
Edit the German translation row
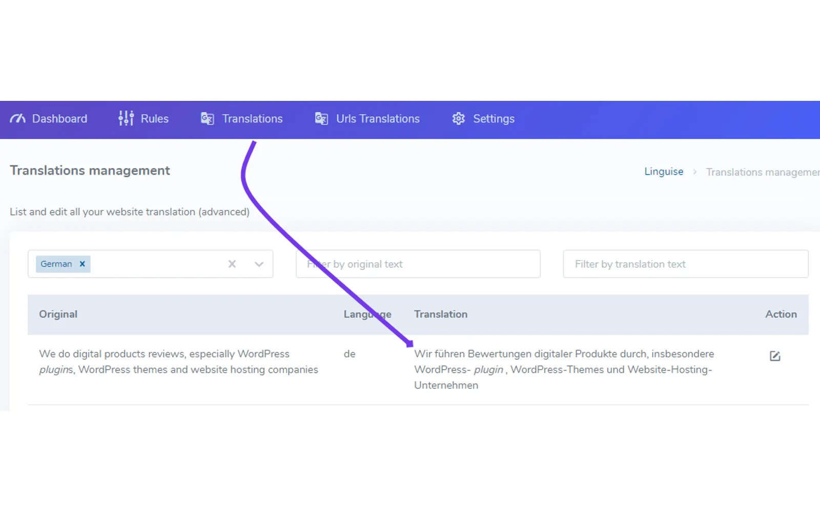775,356
